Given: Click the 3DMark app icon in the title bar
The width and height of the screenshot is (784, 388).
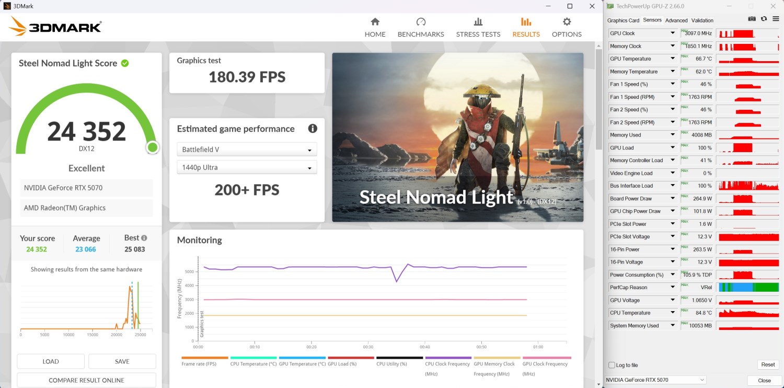Looking at the screenshot, I should point(7,6).
